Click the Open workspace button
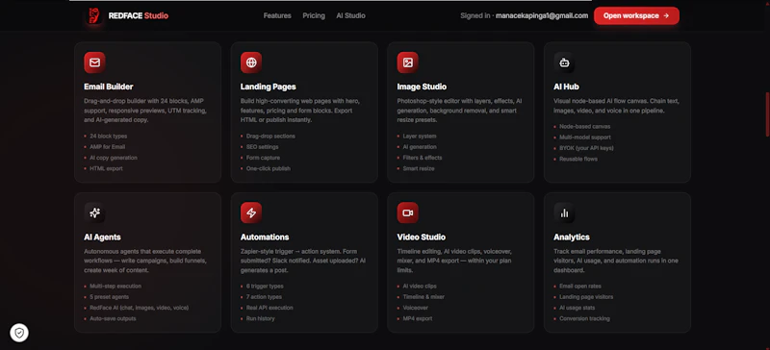770x350 pixels. [x=636, y=15]
